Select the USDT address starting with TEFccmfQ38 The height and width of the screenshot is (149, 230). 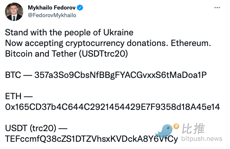coord(92,139)
